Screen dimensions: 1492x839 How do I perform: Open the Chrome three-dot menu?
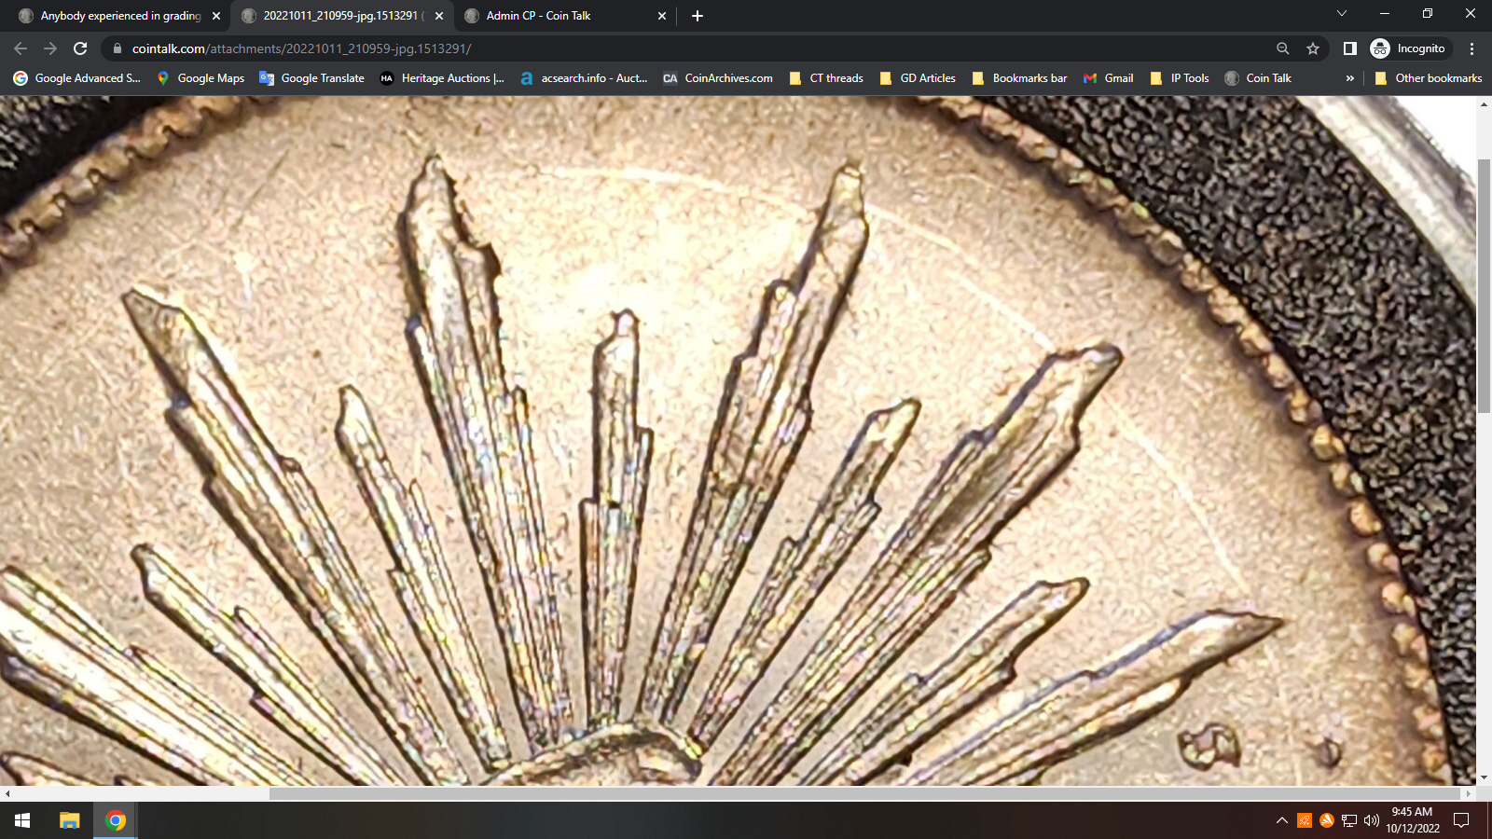(x=1471, y=48)
